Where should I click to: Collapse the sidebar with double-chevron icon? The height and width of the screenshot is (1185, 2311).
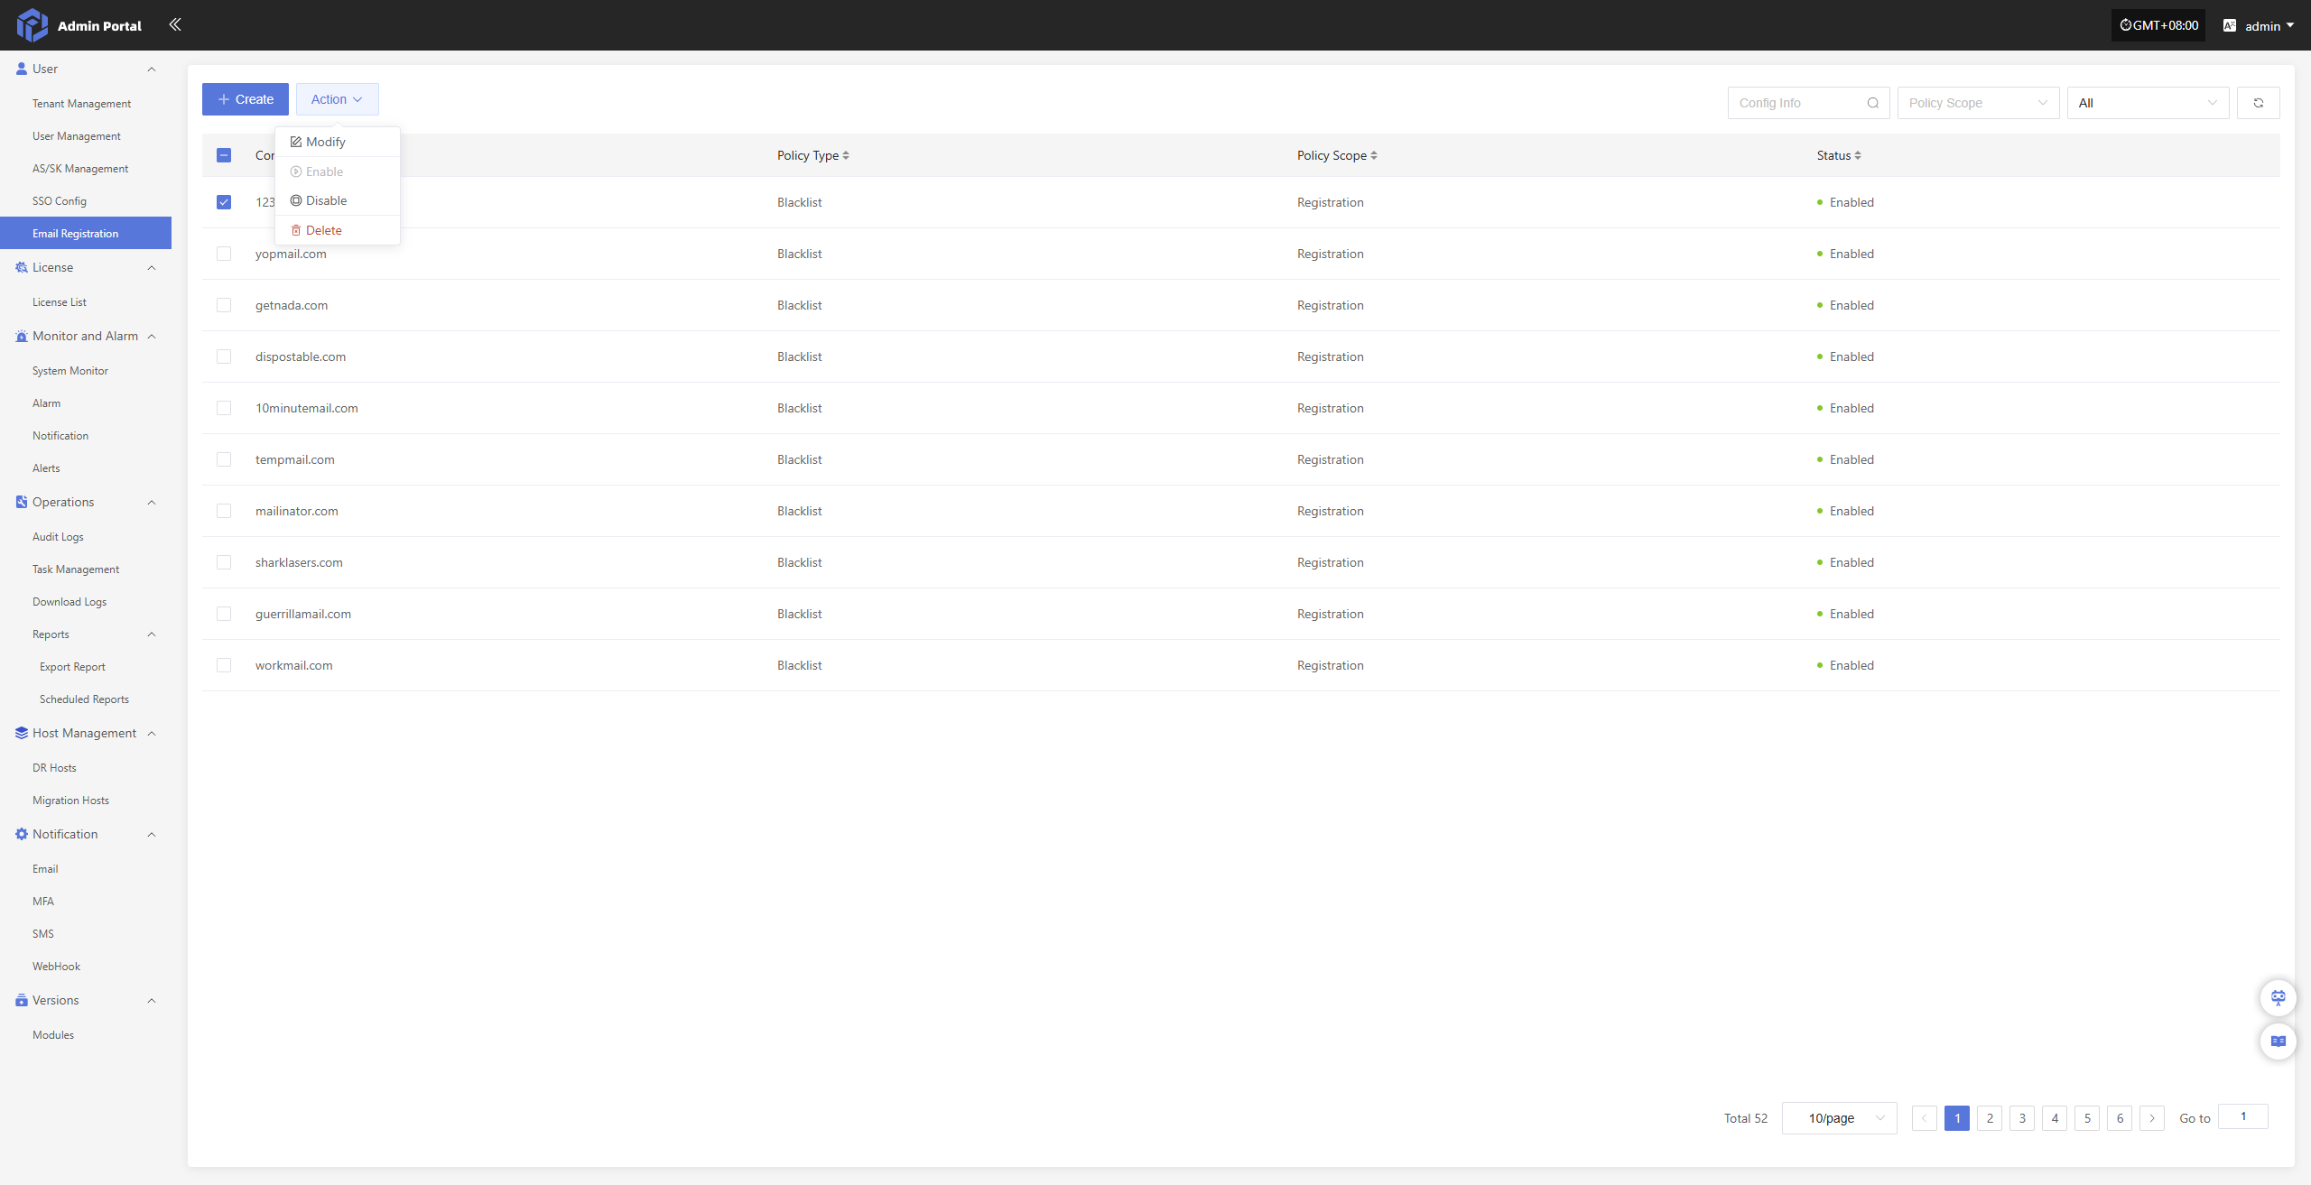click(x=175, y=24)
